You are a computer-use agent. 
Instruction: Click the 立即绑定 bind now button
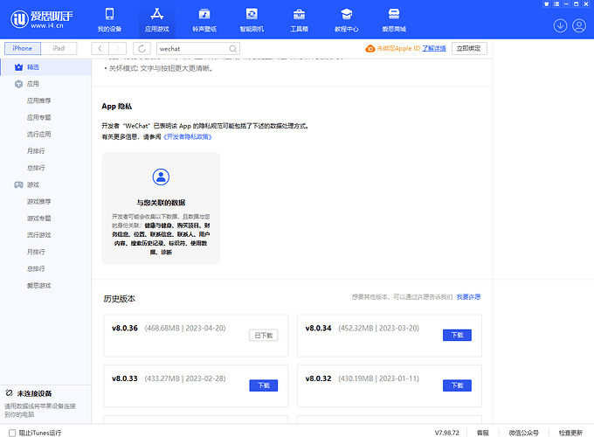coord(469,48)
